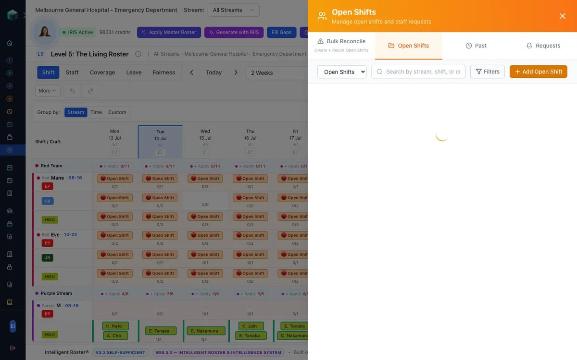Click Red Team Apply under Mon
This screenshot has height=360, width=577.
[x=114, y=166]
